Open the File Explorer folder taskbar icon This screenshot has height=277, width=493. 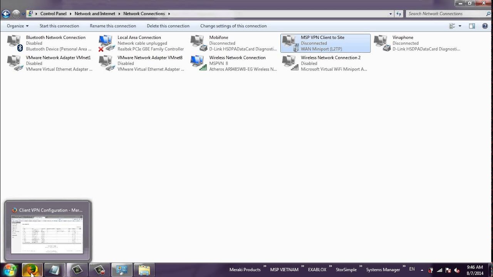click(x=144, y=270)
